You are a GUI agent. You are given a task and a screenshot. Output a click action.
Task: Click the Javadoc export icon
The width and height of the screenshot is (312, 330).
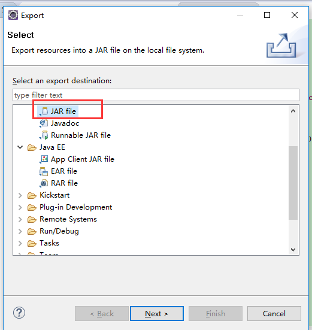pos(44,123)
